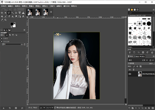155x110 pixels.
Task: Select the Move tool
Action: point(2,13)
